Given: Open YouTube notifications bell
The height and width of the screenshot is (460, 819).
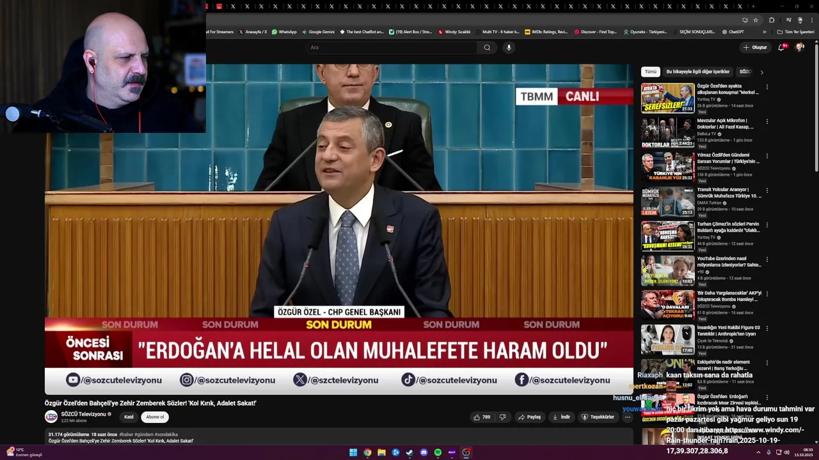Looking at the screenshot, I should point(782,47).
